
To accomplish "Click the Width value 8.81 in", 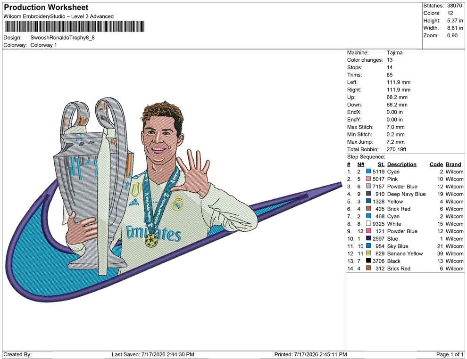I will [x=455, y=28].
